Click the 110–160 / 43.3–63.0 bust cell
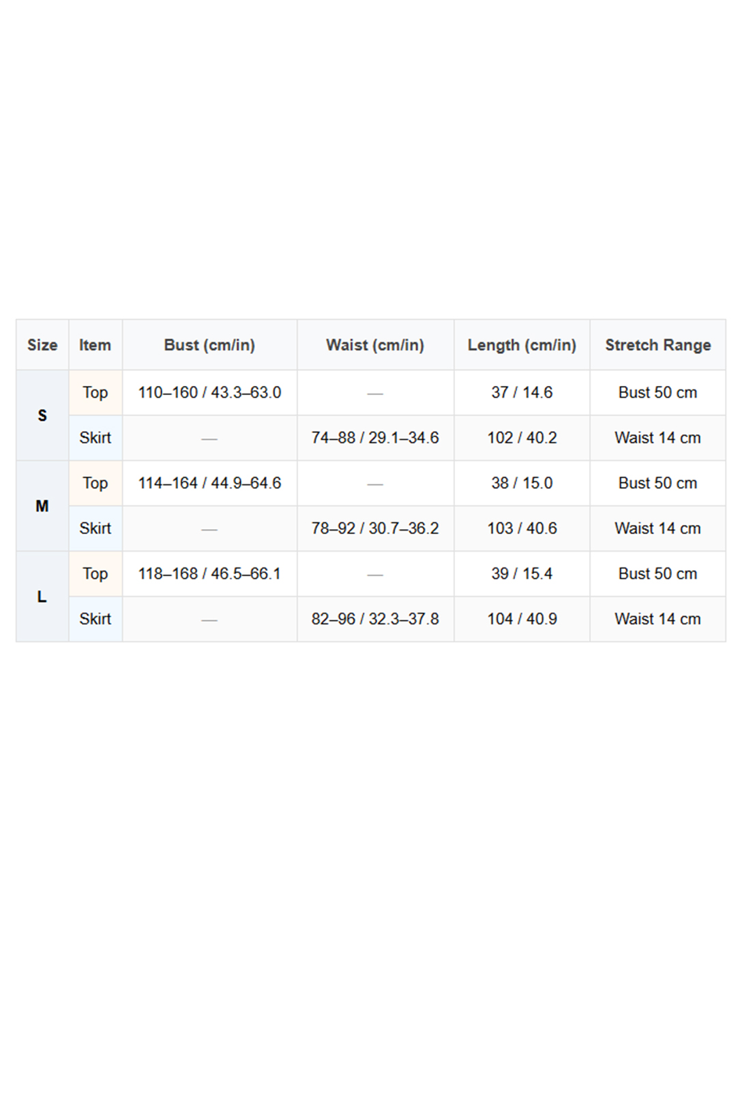 point(209,393)
